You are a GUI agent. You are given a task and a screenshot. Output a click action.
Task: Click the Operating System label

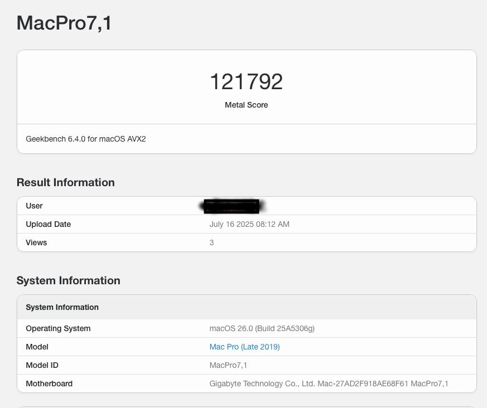coord(58,328)
